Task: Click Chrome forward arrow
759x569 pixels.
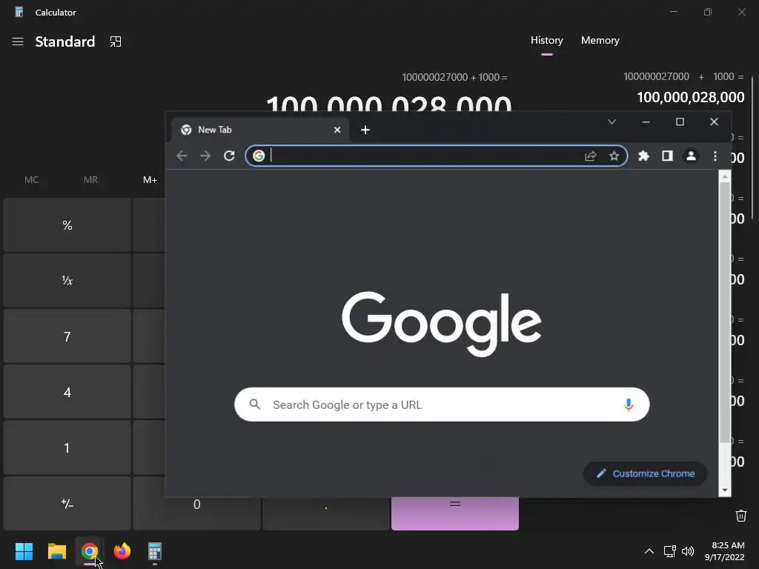Action: [x=205, y=156]
